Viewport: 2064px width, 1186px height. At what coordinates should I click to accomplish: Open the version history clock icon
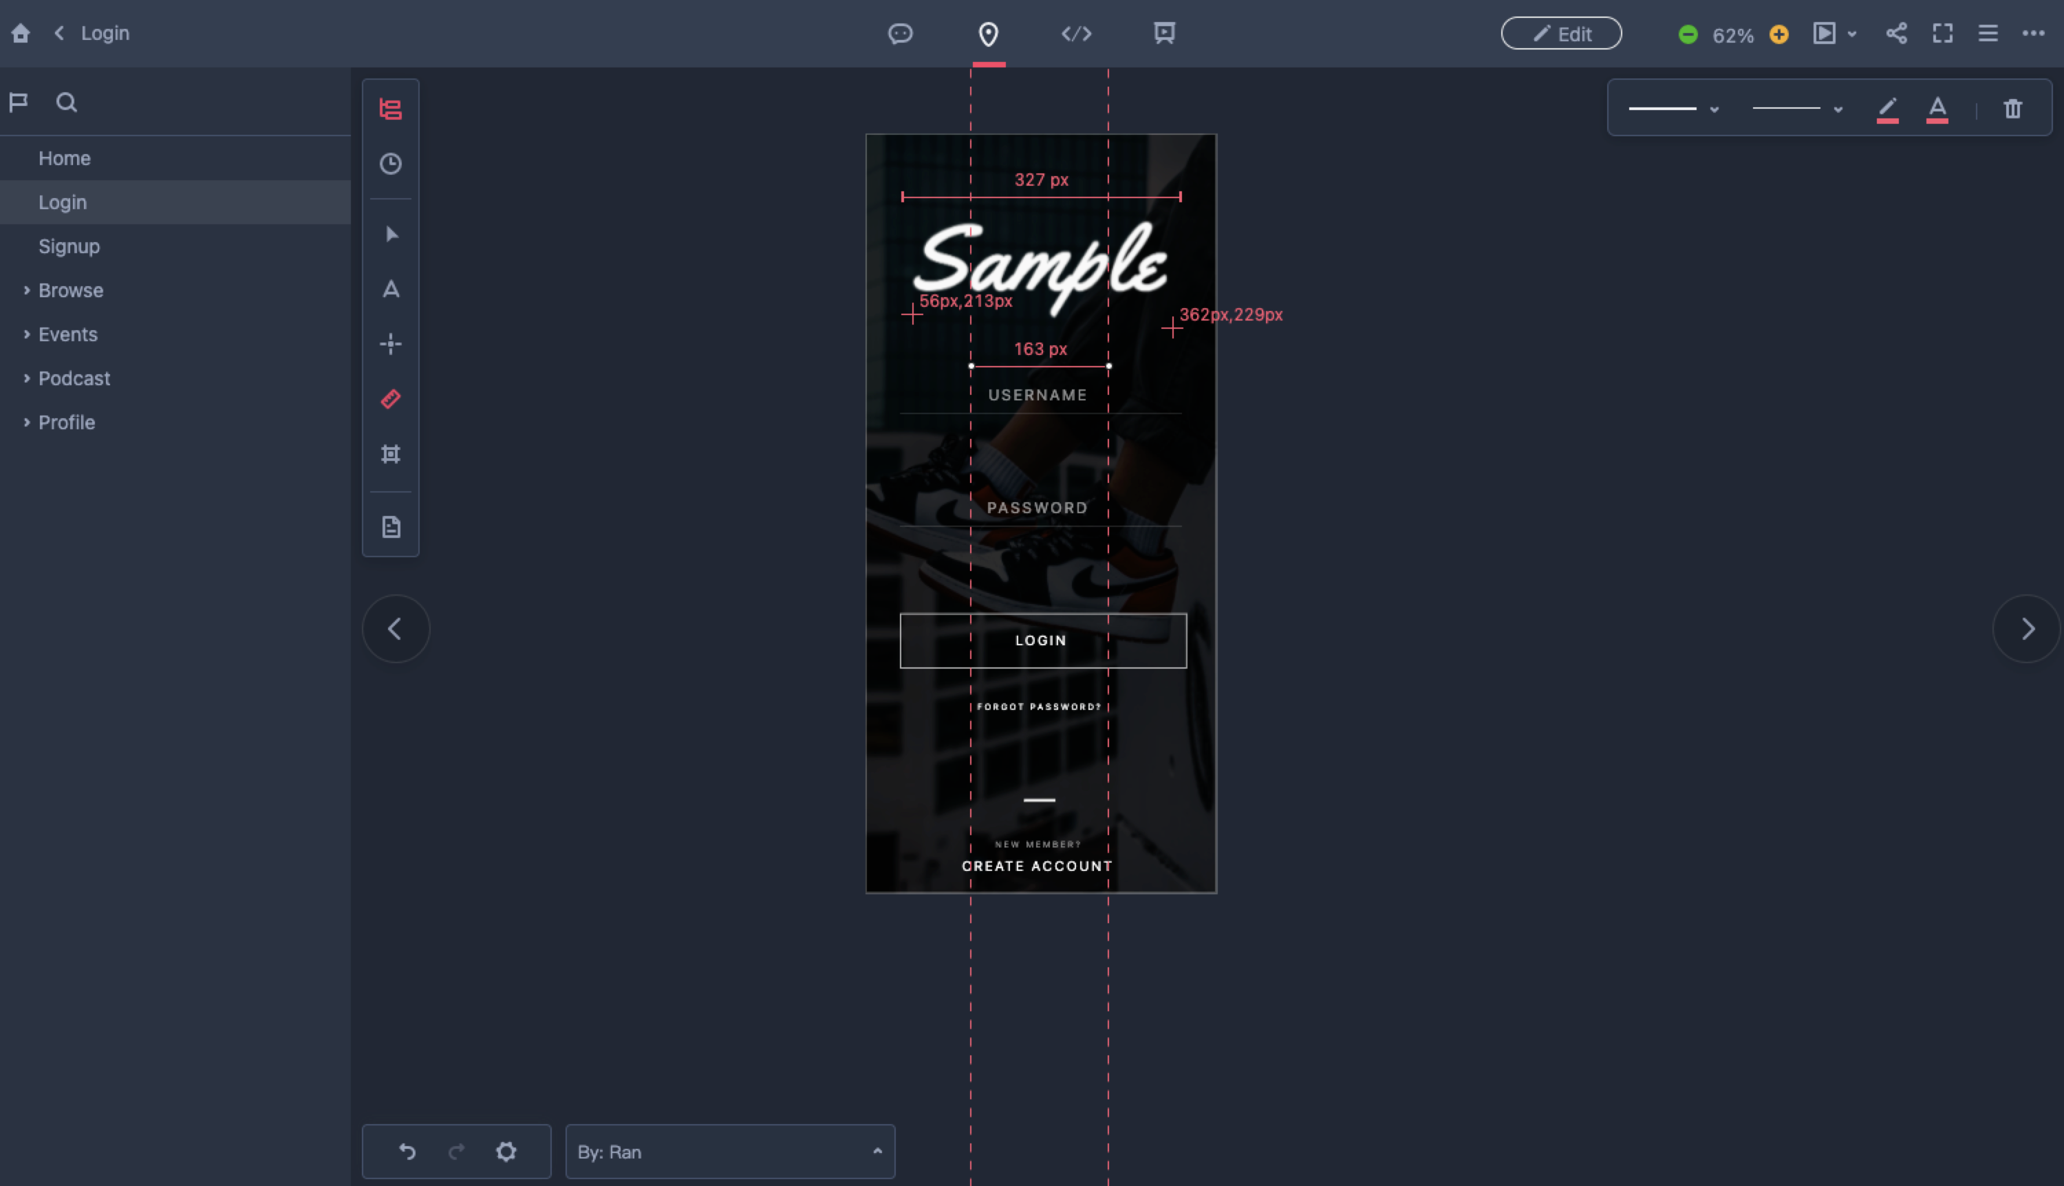(391, 164)
